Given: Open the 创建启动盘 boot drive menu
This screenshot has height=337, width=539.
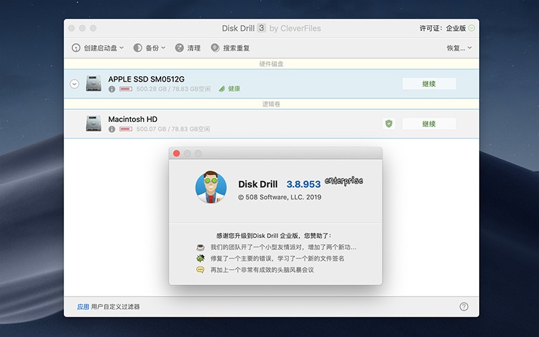Looking at the screenshot, I should [x=97, y=48].
